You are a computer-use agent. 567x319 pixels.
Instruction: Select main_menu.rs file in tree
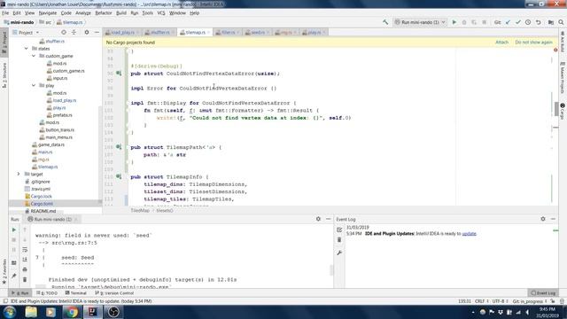[x=58, y=137]
